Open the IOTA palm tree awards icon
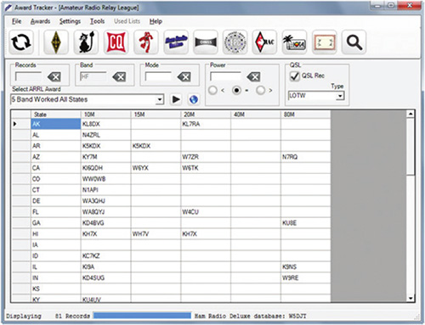This screenshot has height=325, width=425. click(x=294, y=42)
